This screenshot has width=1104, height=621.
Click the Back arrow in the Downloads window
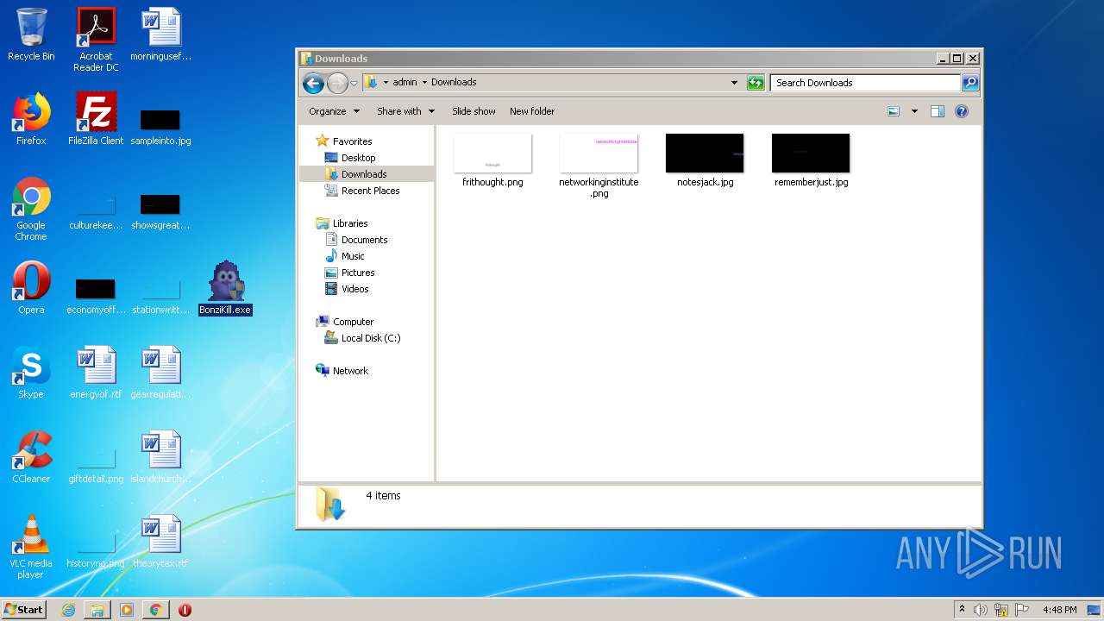(313, 83)
